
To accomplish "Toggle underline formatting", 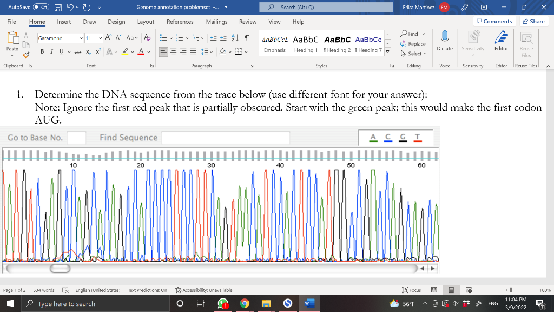I will pos(62,52).
